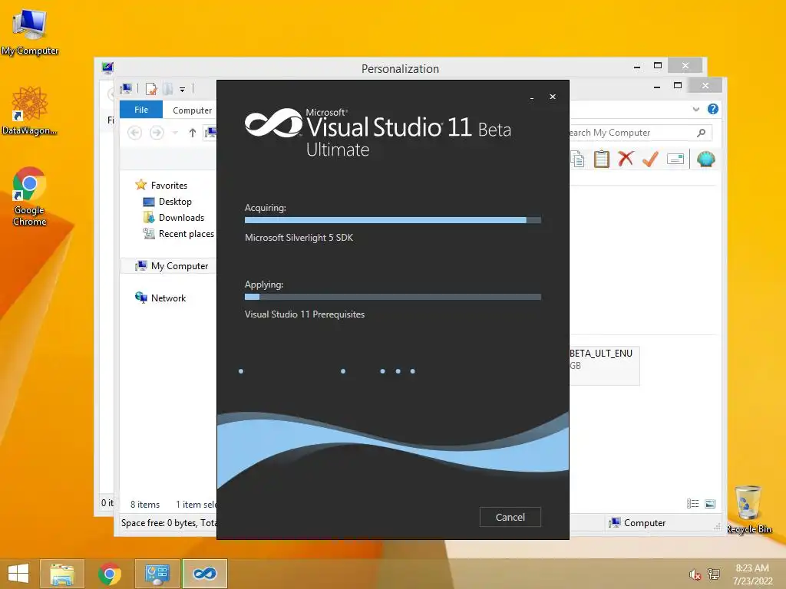Image resolution: width=786 pixels, height=589 pixels.
Task: Open the Windows Start button
Action: [18, 574]
